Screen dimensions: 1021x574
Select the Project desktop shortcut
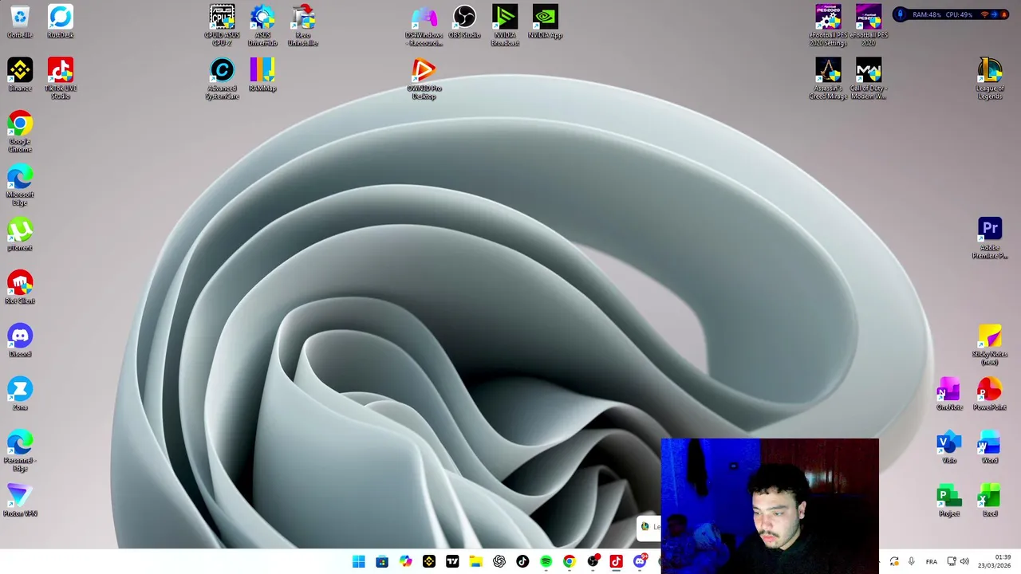coord(949,501)
